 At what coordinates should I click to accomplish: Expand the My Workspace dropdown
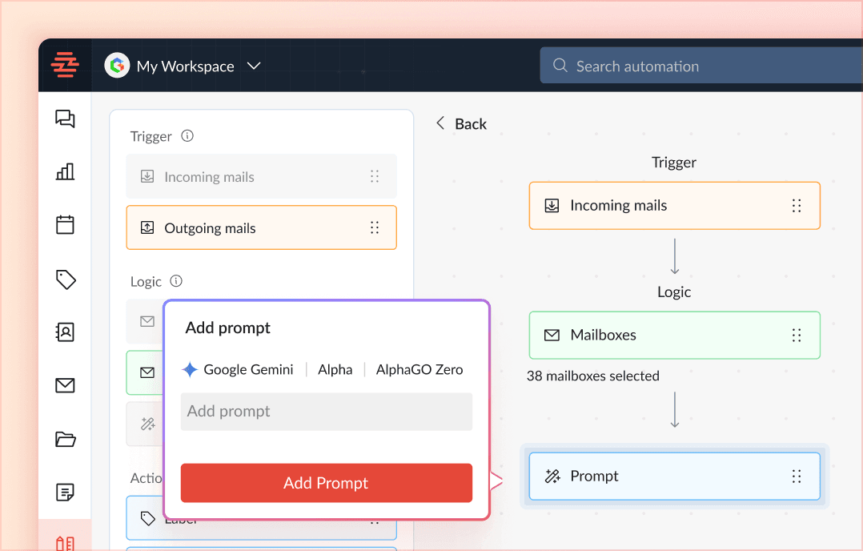click(254, 66)
